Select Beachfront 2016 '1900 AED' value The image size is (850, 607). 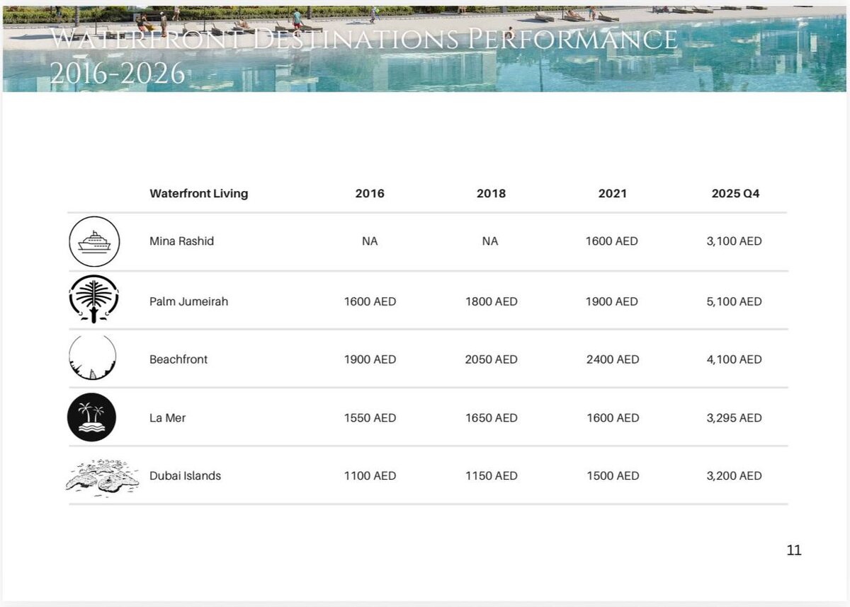tap(370, 359)
